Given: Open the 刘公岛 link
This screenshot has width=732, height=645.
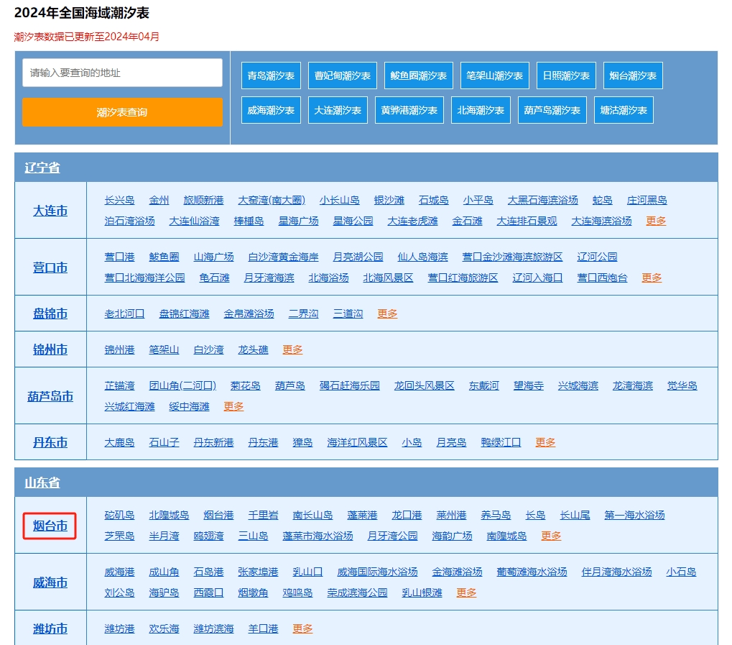Looking at the screenshot, I should (x=119, y=593).
